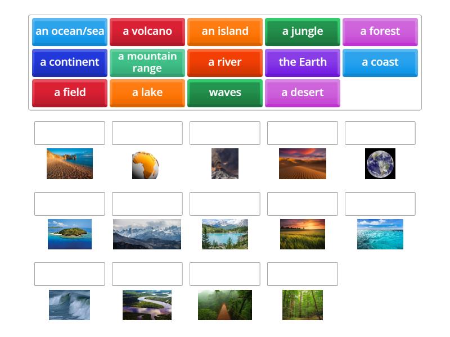Select the "a river" word tile

(x=224, y=62)
